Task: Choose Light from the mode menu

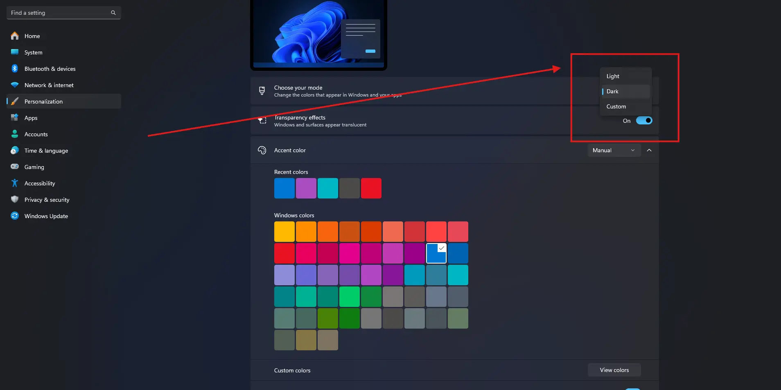Action: click(x=625, y=76)
